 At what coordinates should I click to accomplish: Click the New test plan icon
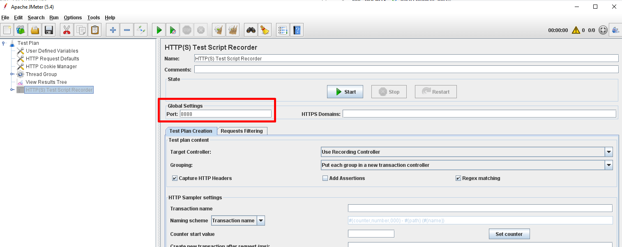7,30
